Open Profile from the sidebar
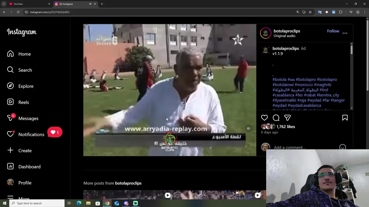 point(19,183)
